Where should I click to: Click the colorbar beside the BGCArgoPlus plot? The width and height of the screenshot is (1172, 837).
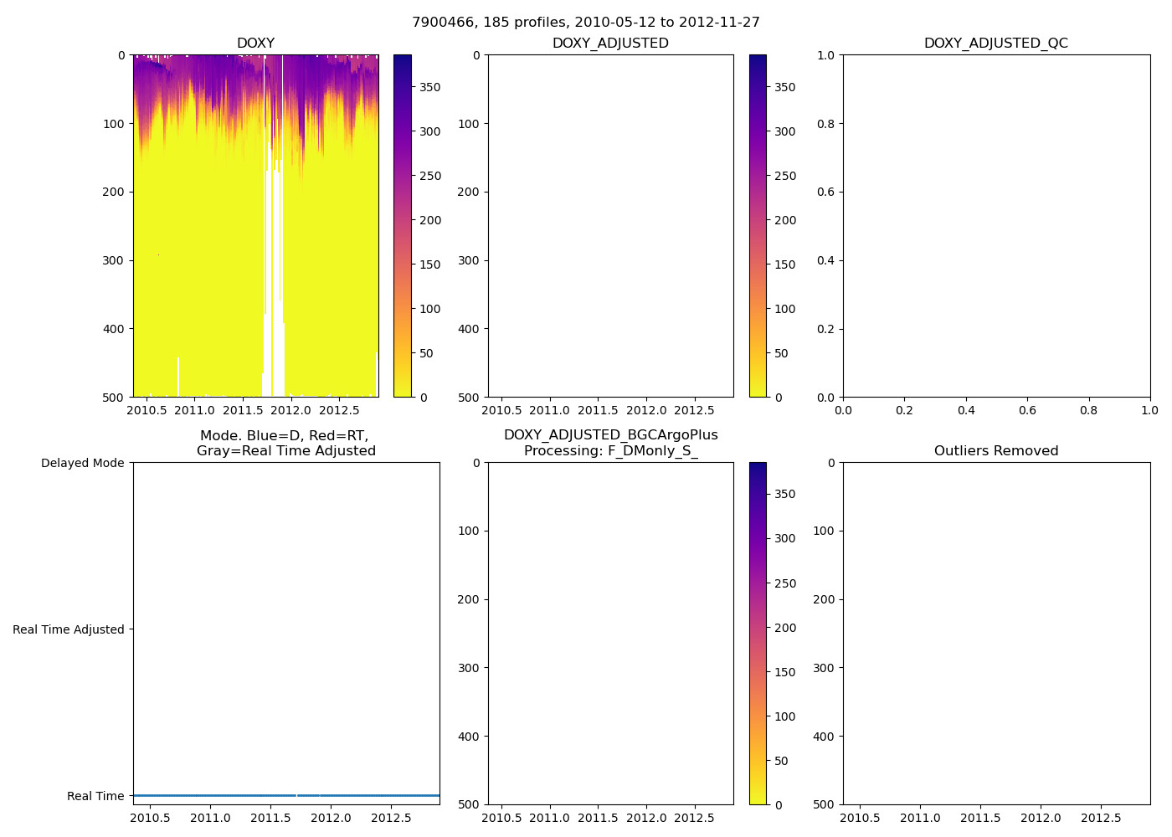tap(757, 634)
